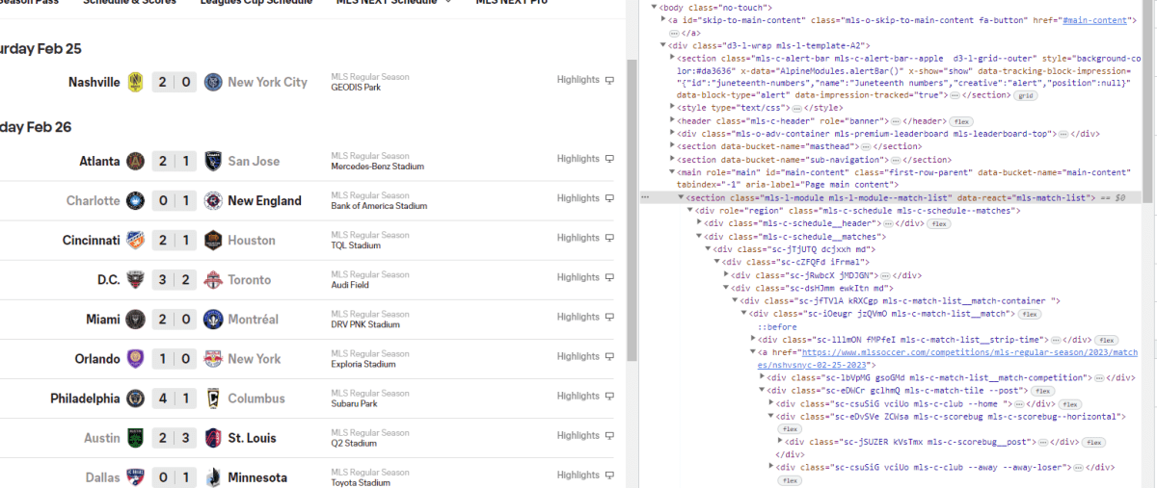Open Highlights for Austin vs St. Louis

(585, 435)
